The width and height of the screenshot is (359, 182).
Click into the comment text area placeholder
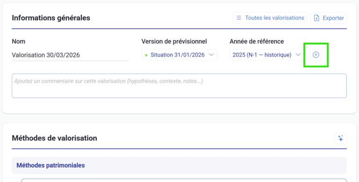179,86
